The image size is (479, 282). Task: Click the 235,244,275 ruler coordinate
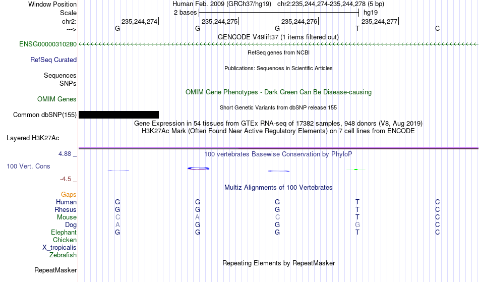click(x=220, y=21)
